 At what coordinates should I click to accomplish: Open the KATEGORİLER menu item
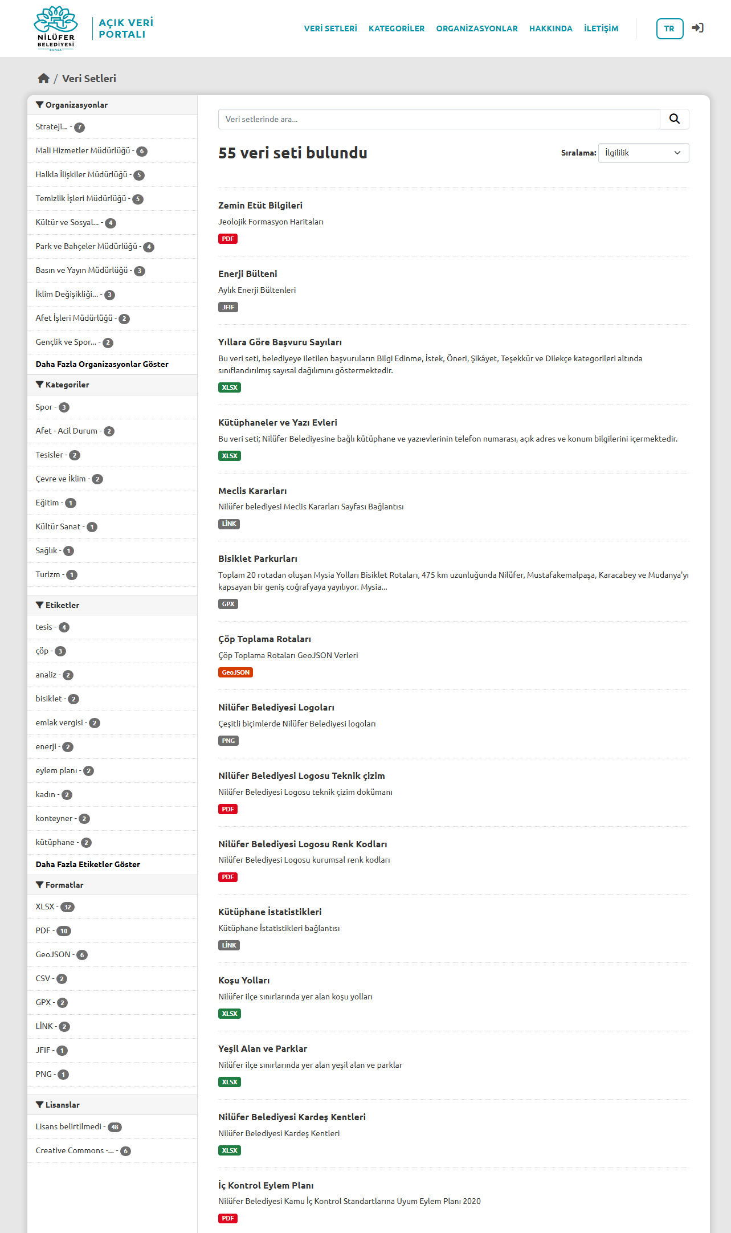click(397, 28)
